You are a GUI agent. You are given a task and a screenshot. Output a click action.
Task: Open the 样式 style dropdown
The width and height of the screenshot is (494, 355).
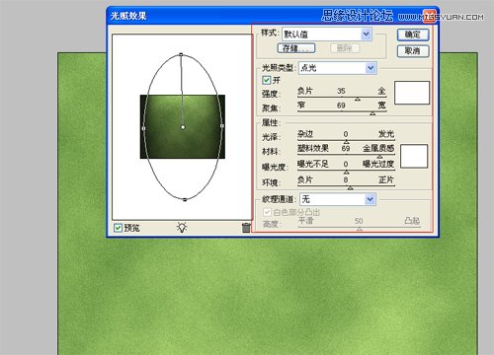pos(327,34)
